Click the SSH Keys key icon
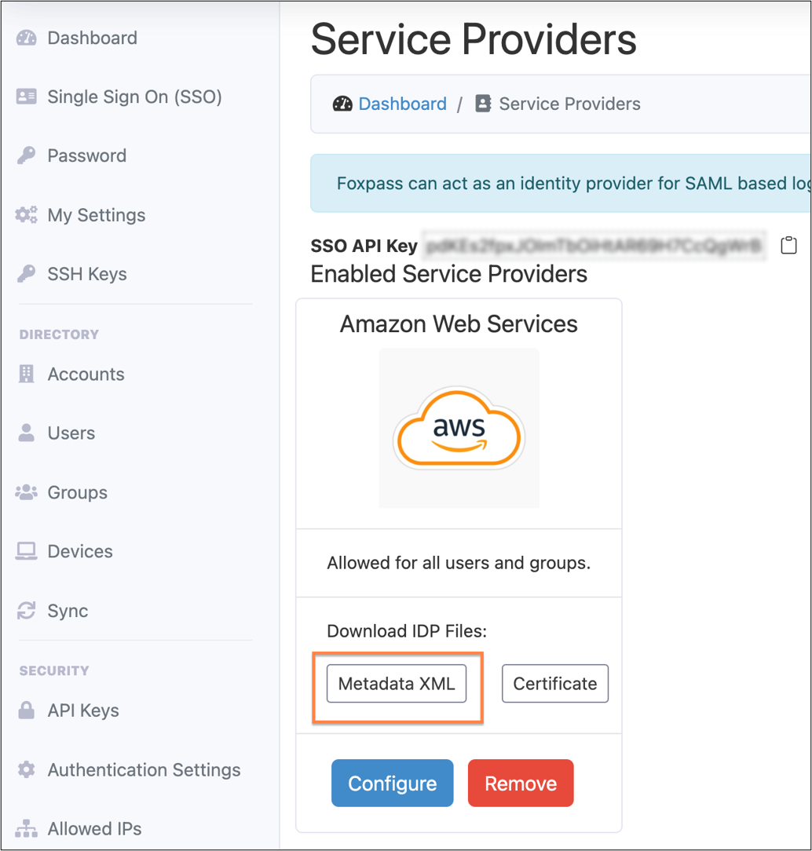This screenshot has height=851, width=812. coord(26,274)
